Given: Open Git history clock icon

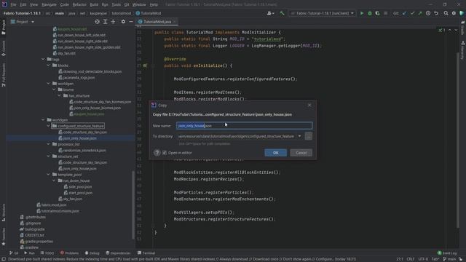Looking at the screenshot, I should pos(428,13).
